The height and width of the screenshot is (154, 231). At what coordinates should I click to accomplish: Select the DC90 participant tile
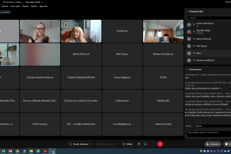[x=163, y=78]
